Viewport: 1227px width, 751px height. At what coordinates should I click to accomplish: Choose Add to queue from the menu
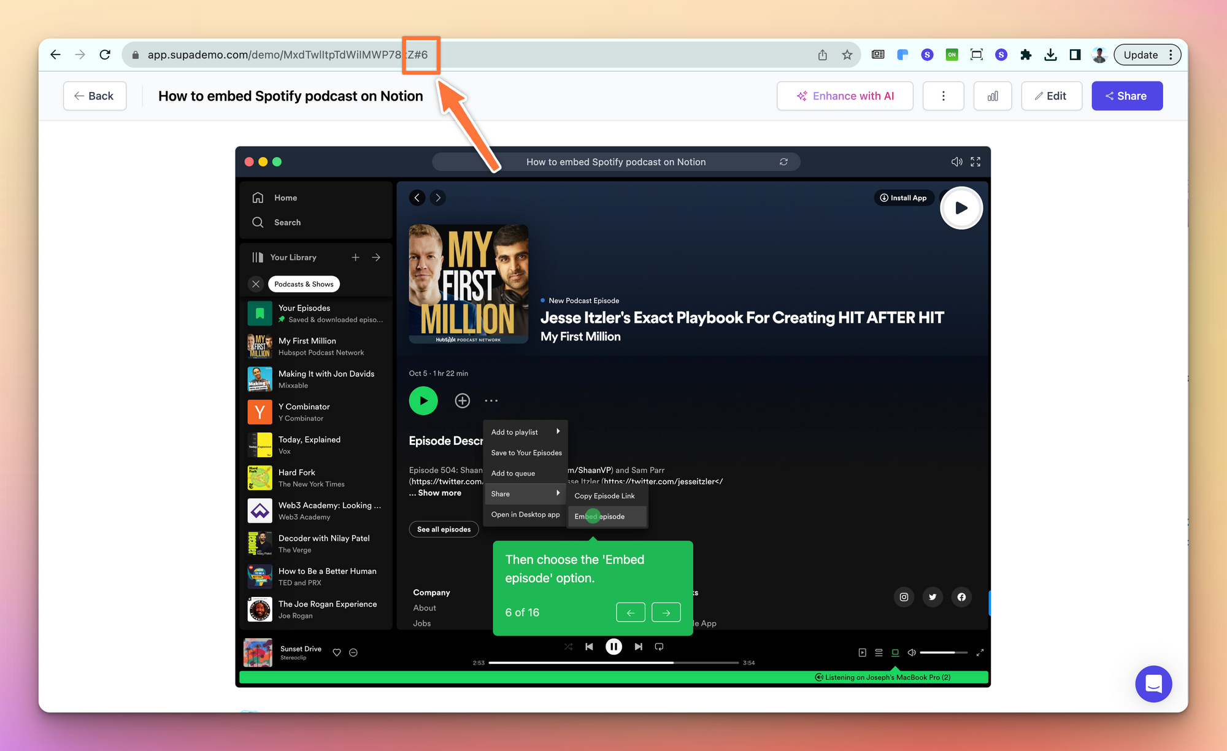click(525, 473)
